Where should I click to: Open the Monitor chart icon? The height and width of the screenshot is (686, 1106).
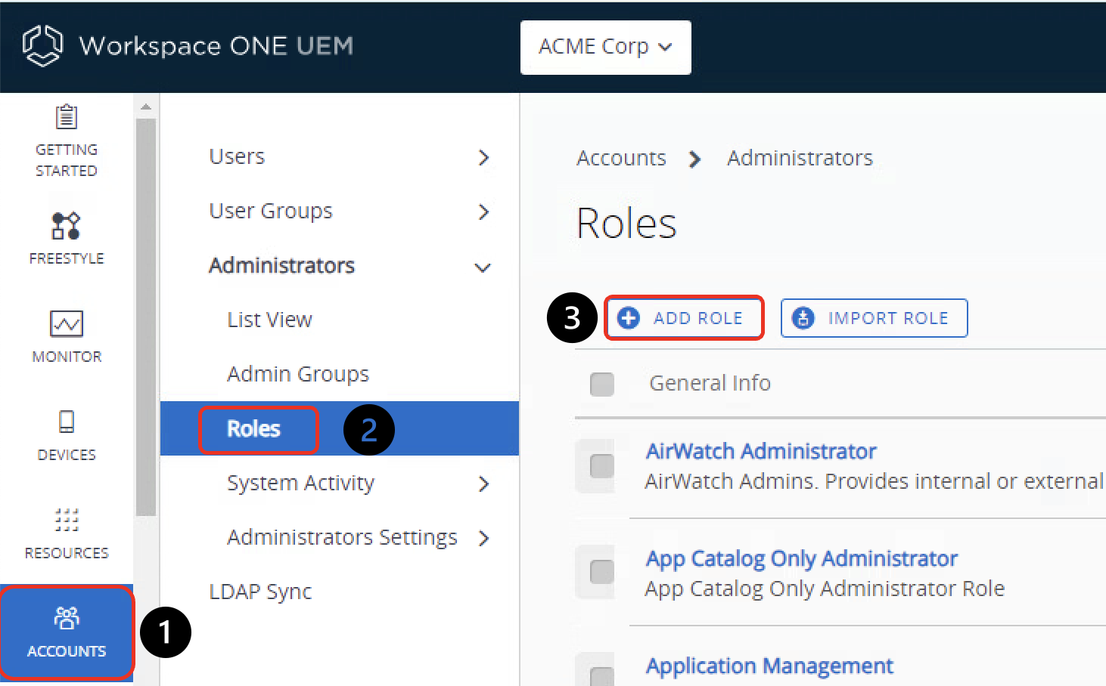pos(67,323)
